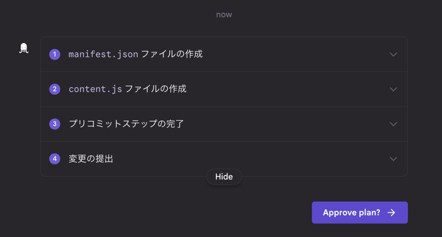Select manifest.json ファイルの作成 step text
442x237 pixels.
136,55
